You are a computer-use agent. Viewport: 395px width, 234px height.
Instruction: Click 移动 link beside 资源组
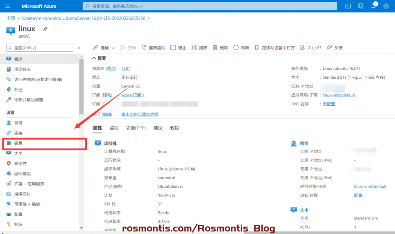[111, 69]
